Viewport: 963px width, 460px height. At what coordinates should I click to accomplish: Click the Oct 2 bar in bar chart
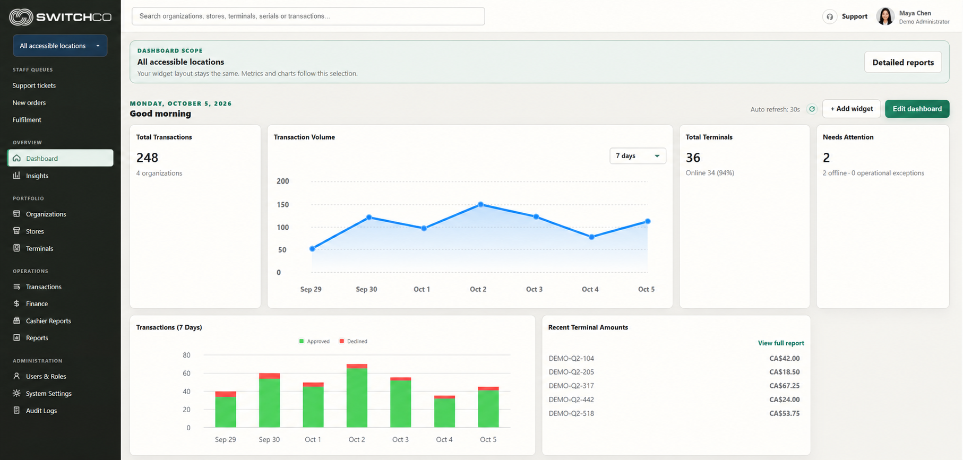357,396
